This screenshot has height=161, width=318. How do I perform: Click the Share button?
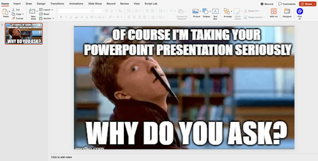tap(307, 4)
